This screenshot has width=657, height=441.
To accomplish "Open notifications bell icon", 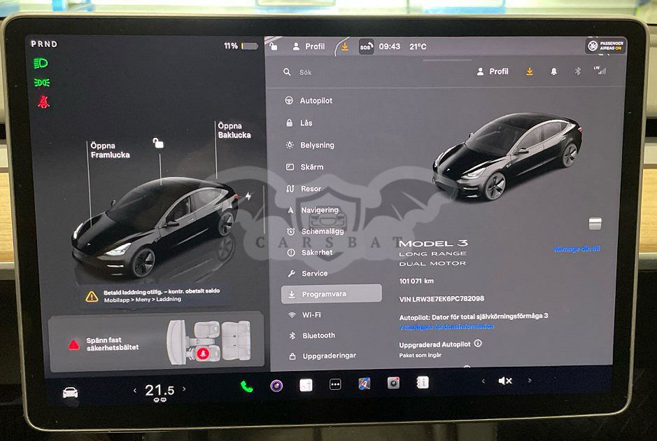I will click(x=553, y=71).
